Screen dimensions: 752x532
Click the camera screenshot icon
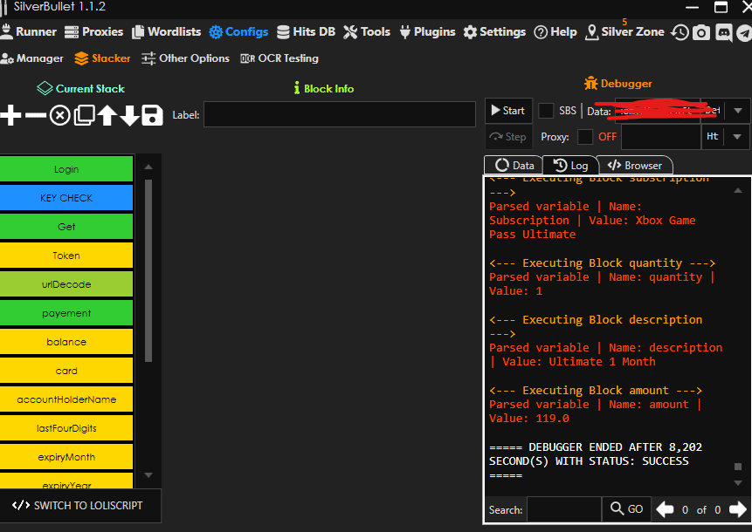click(701, 32)
